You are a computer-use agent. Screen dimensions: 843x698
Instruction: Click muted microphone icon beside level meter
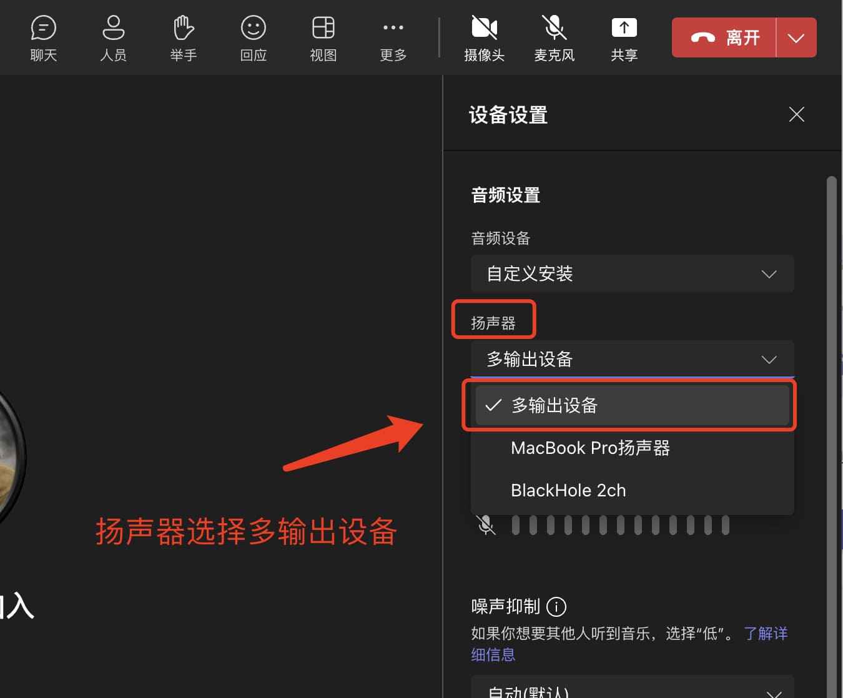click(486, 525)
